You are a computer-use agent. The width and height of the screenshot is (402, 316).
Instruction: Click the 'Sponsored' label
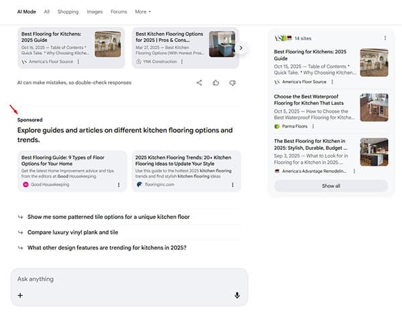point(29,120)
